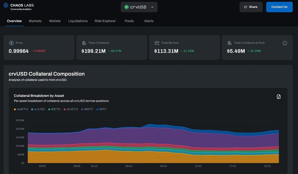The height and width of the screenshot is (174, 298).
Task: Toggle the wstETH series in legend
Action: (21, 109)
